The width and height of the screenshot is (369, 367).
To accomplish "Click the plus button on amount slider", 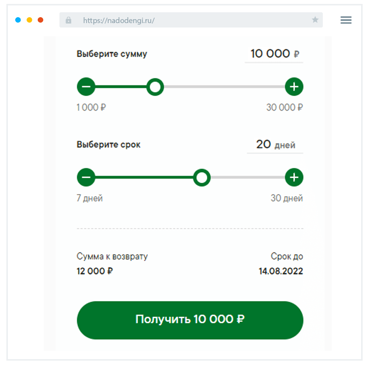I will click(294, 87).
